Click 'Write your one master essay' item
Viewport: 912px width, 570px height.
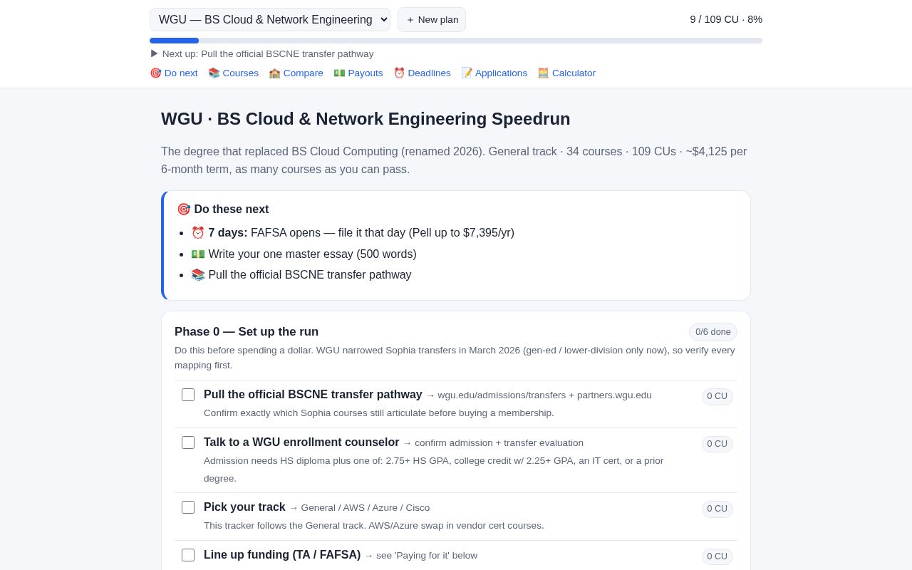click(304, 254)
